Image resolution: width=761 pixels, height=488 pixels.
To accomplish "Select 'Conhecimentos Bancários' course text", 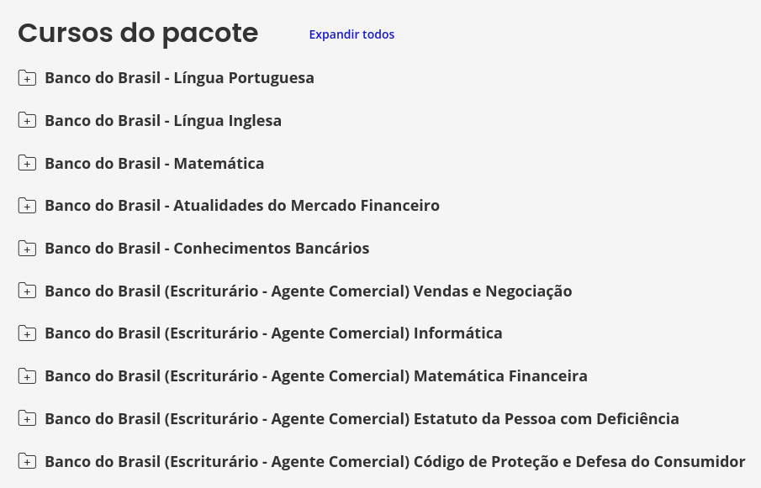I will (x=272, y=248).
